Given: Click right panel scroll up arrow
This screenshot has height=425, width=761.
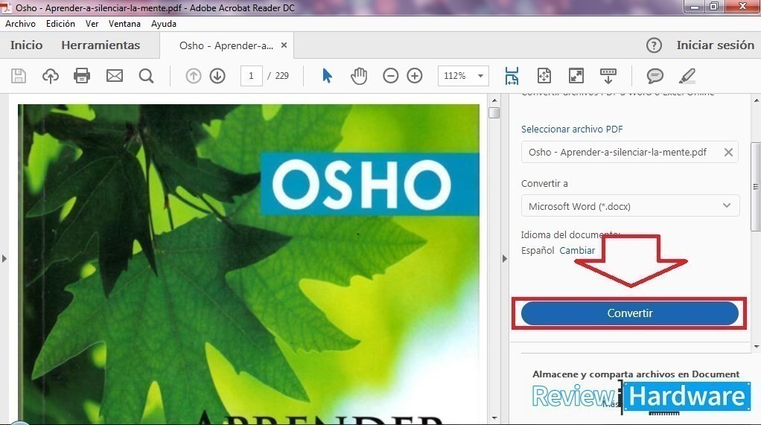Looking at the screenshot, I should (x=756, y=100).
